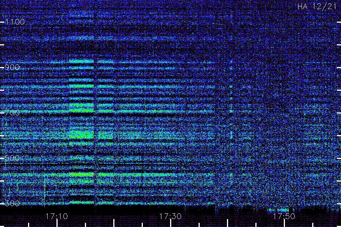The width and height of the screenshot is (341, 227).
Task: Click the 17:30 time axis label
Action: (170, 216)
